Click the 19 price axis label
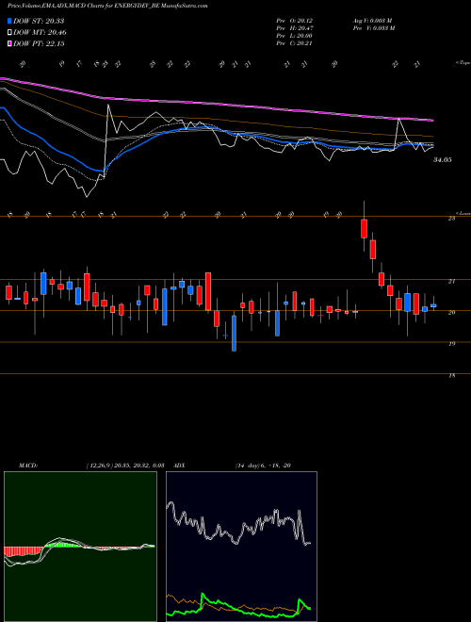471x622 pixels. pos(451,344)
